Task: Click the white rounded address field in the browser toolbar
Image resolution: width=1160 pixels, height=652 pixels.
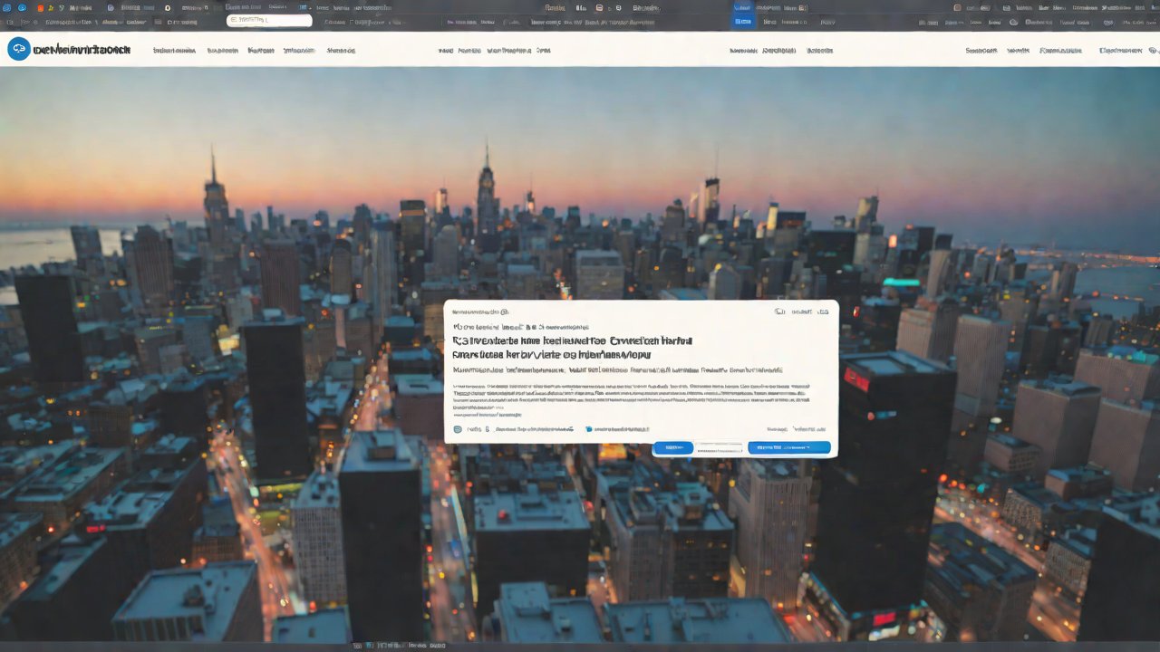Action: click(x=268, y=20)
